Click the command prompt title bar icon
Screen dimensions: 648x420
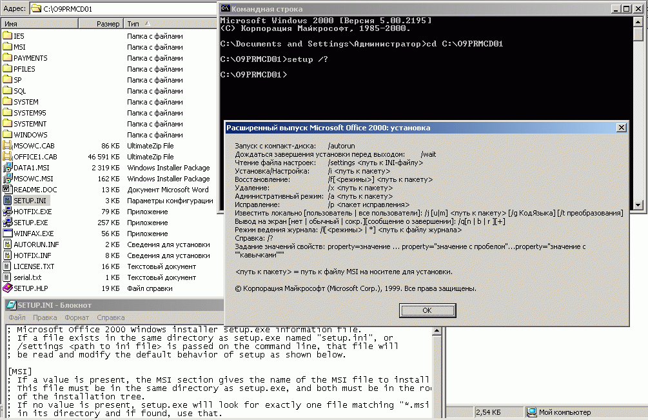pyautogui.click(x=225, y=8)
